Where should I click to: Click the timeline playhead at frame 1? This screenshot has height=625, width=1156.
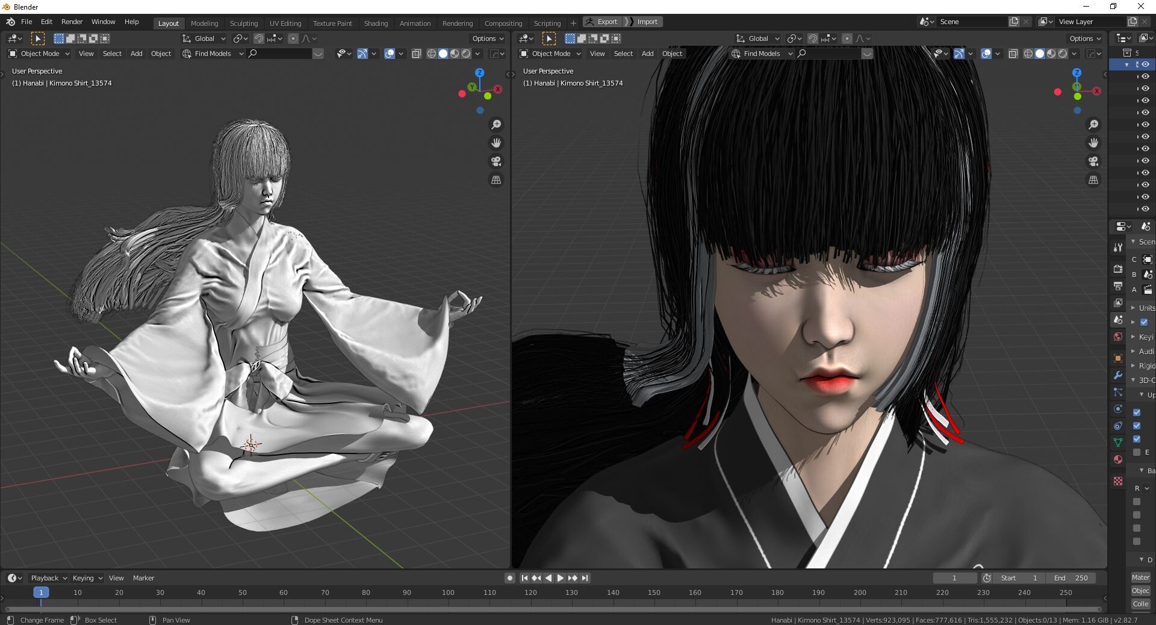[x=41, y=592]
